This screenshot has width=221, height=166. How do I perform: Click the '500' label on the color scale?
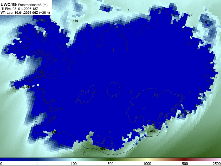tap(110, 164)
